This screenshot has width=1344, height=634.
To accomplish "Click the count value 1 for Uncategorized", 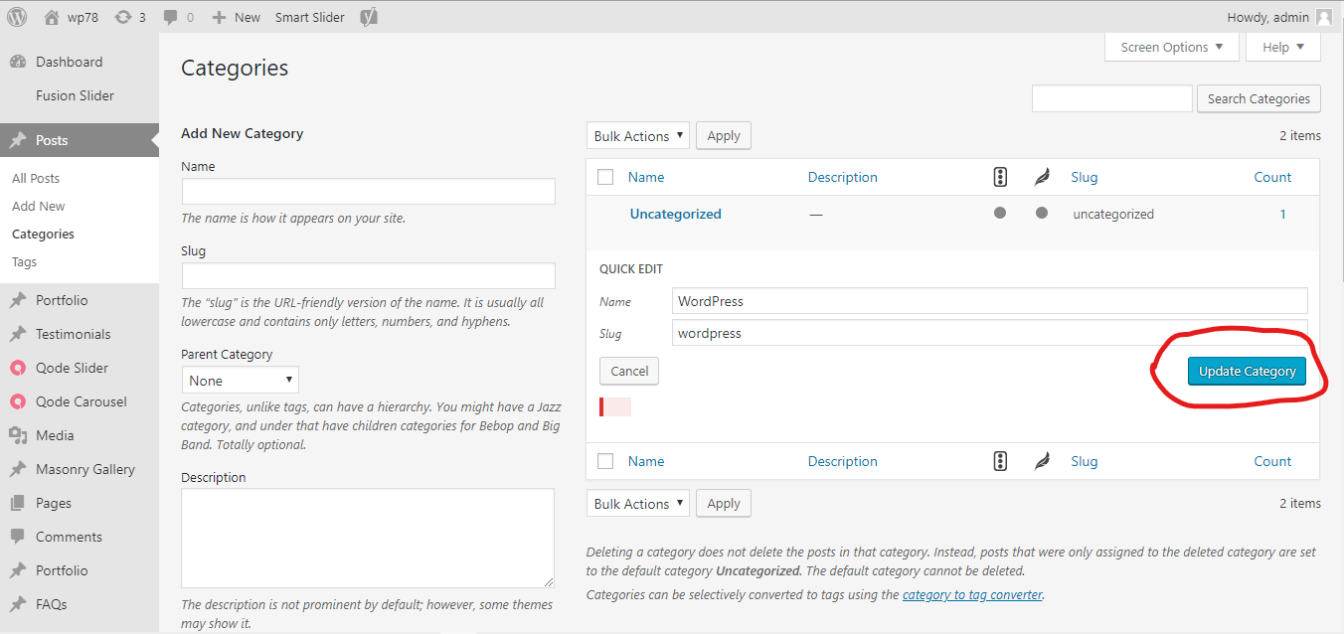I will coord(1282,214).
